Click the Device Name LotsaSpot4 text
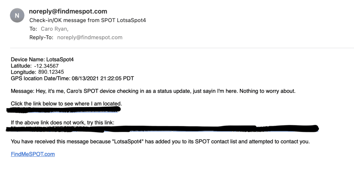The height and width of the screenshot is (169, 354). point(43,60)
